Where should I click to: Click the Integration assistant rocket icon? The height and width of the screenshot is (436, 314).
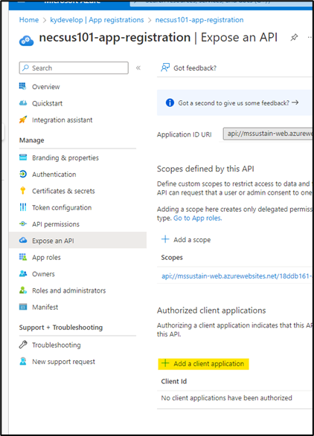23,120
